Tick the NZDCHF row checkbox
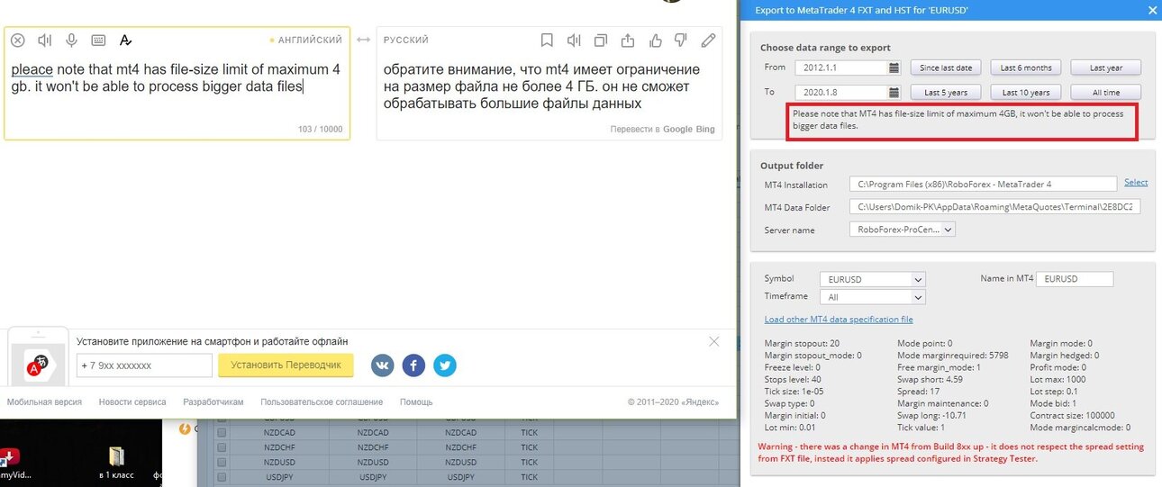The height and width of the screenshot is (487, 1162). (222, 446)
